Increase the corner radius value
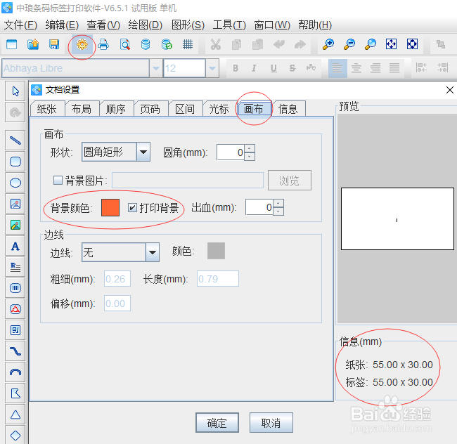This screenshot has width=457, height=444. click(x=249, y=148)
